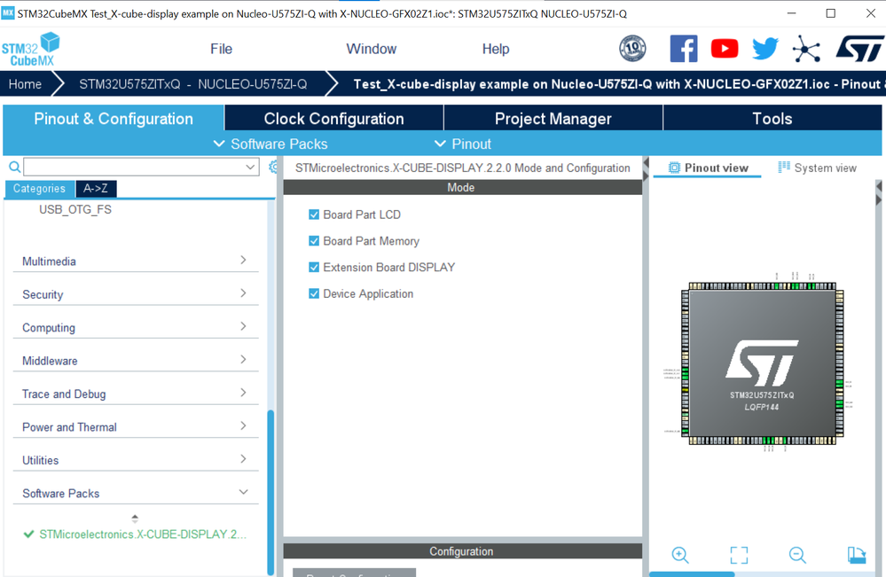
Task: Zoom out of the pinout view
Action: [x=797, y=555]
